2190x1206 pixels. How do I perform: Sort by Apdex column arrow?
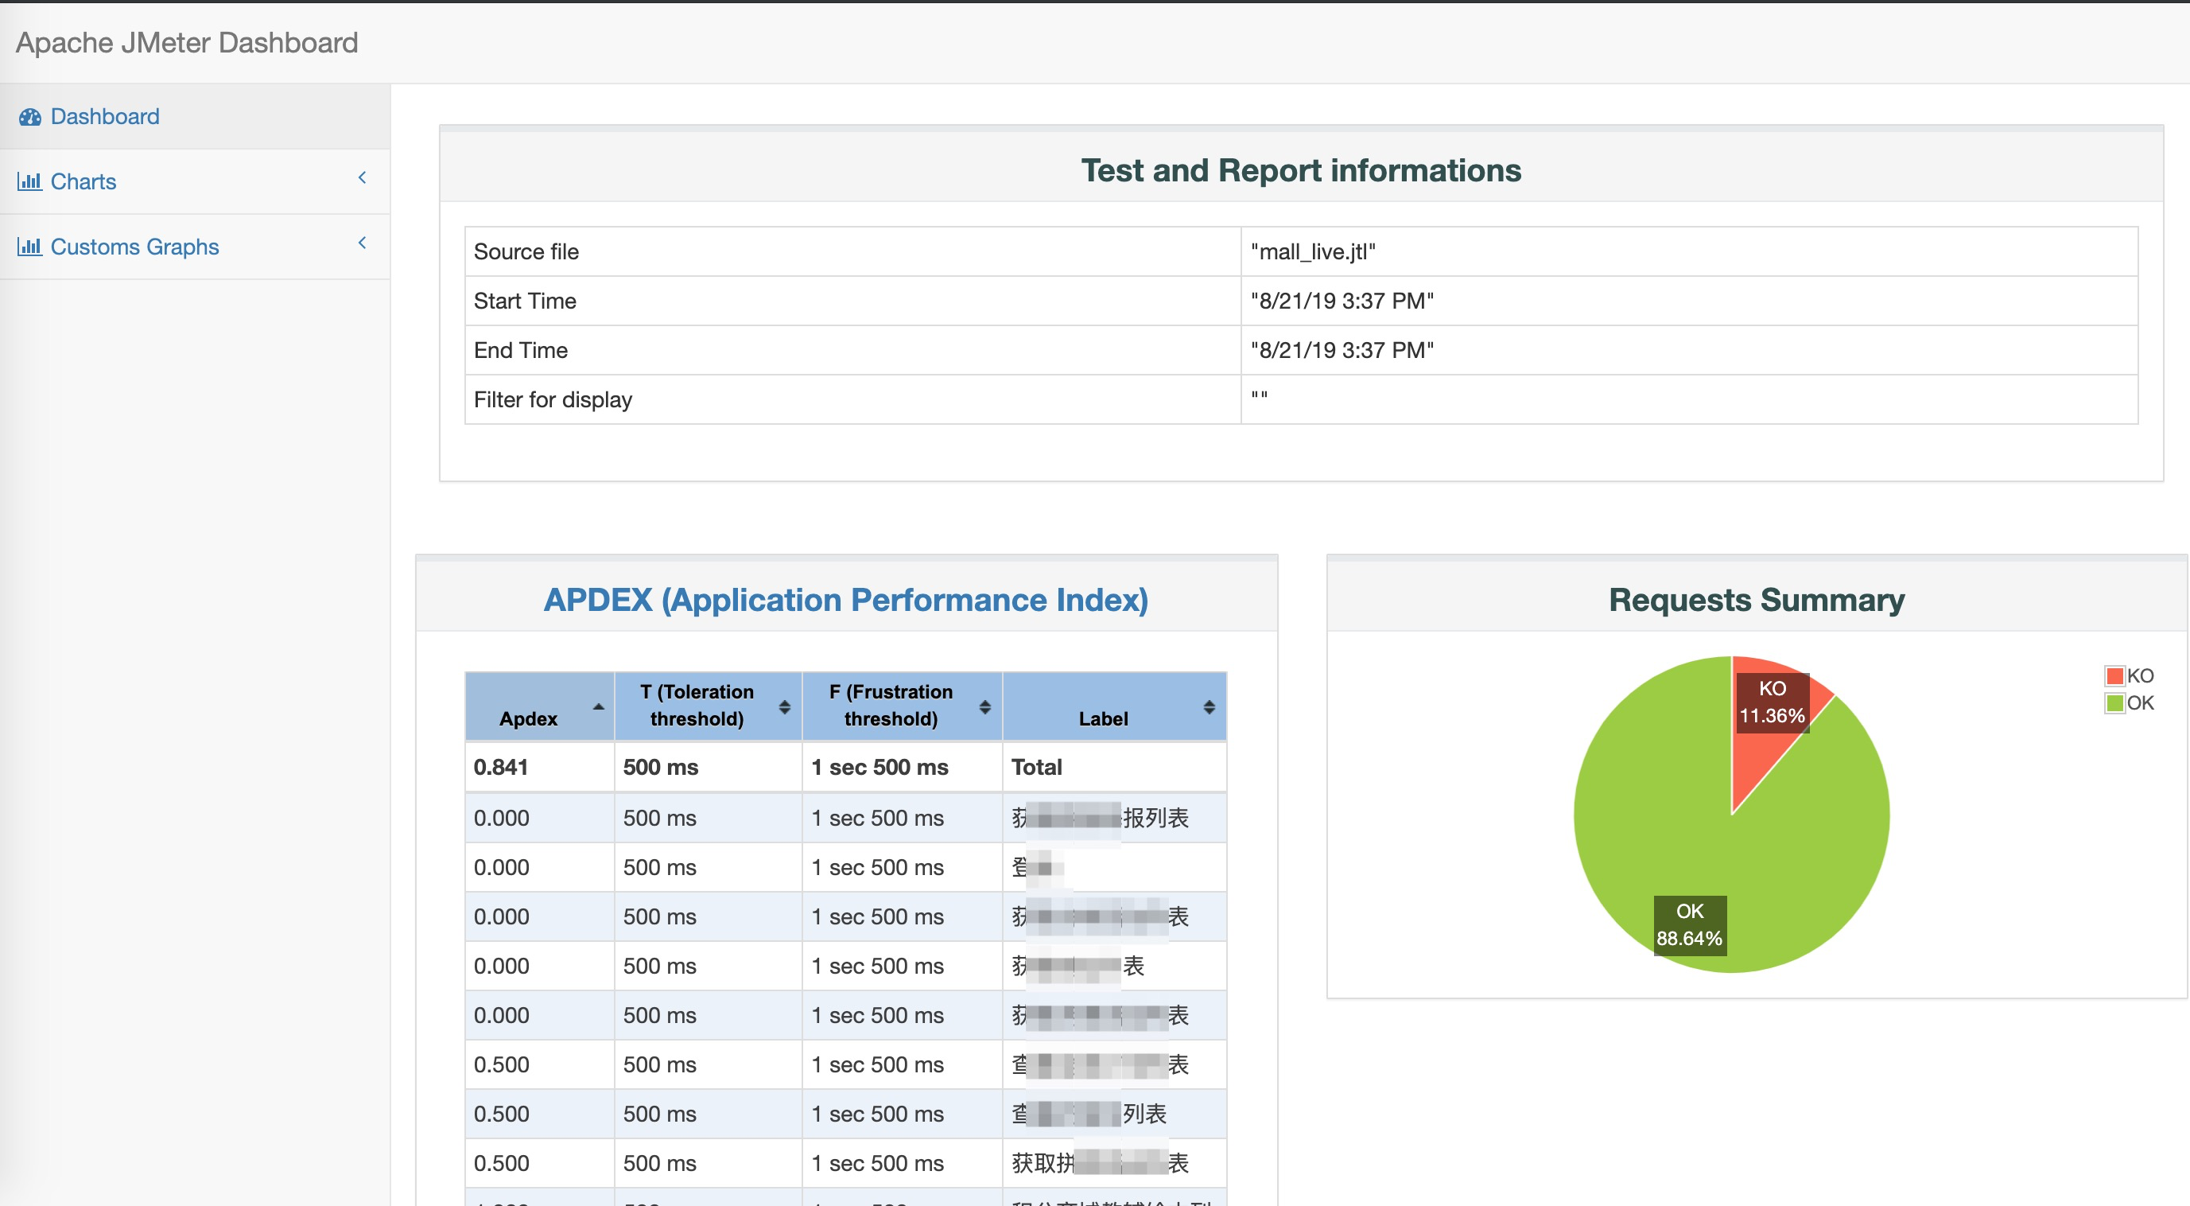coord(599,706)
